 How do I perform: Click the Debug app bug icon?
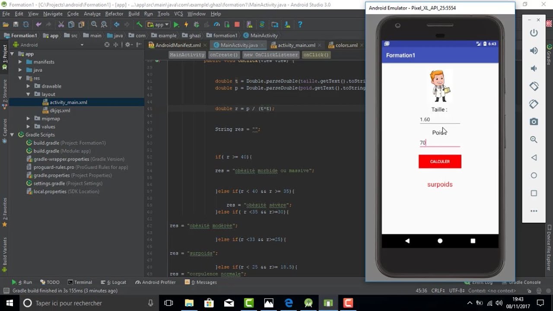click(x=197, y=25)
